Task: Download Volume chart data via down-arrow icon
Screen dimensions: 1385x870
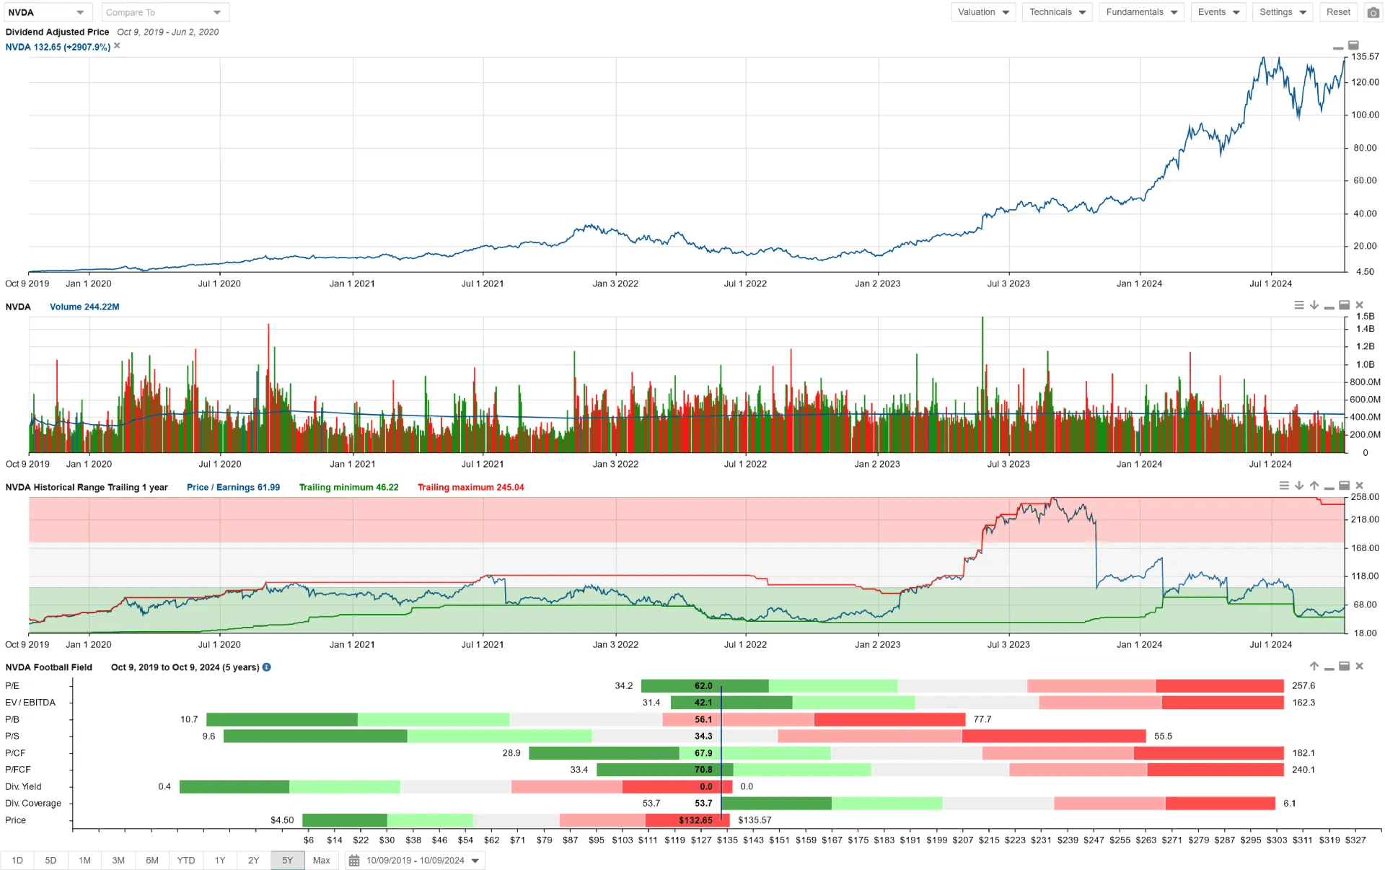Action: coord(1314,304)
